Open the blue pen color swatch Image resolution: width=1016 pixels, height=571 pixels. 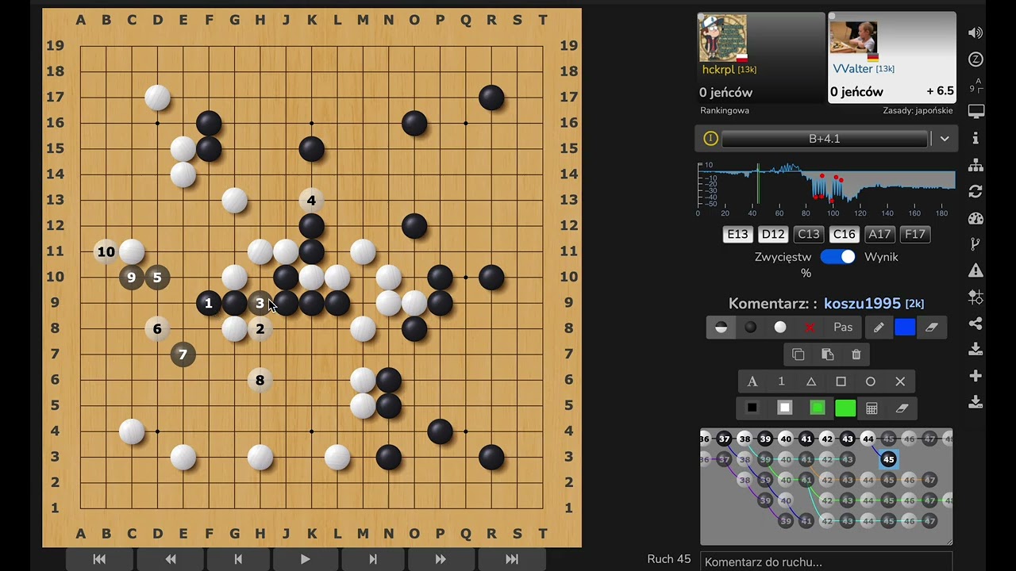click(905, 328)
